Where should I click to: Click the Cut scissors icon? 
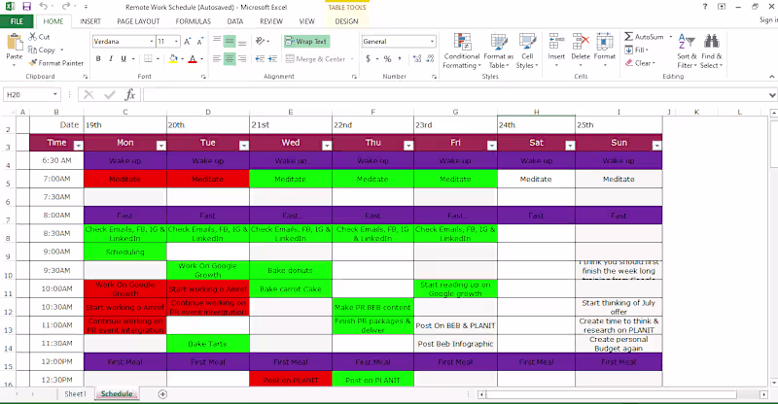point(33,37)
